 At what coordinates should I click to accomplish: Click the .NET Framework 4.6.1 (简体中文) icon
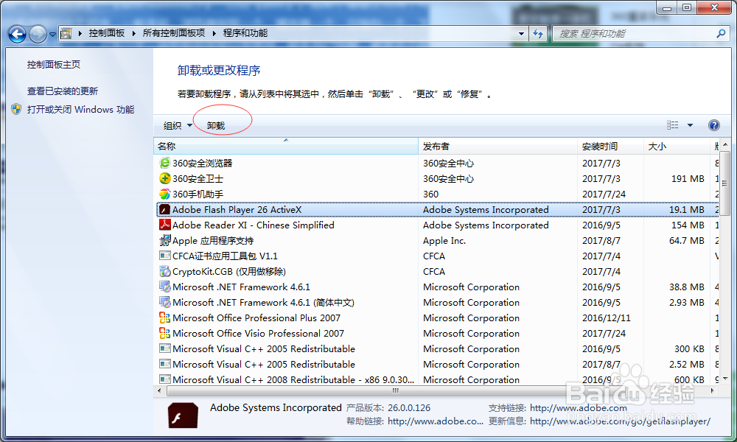click(x=164, y=303)
